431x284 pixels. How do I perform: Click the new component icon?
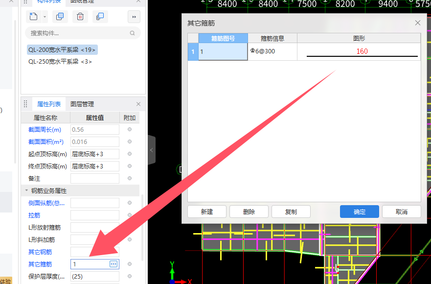coord(34,17)
